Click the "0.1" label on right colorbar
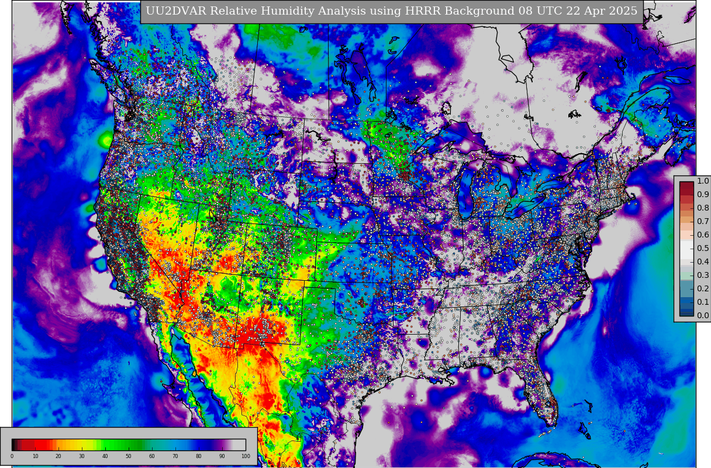711x468 pixels. click(703, 302)
